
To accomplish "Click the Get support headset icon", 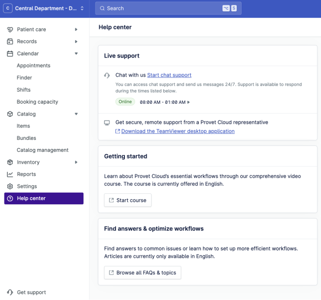I will tap(10, 292).
